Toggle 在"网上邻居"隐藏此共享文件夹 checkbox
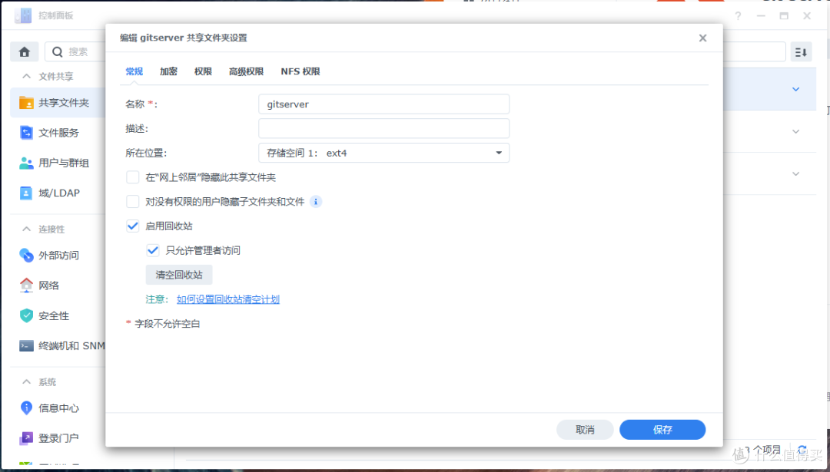The height and width of the screenshot is (472, 830). pyautogui.click(x=132, y=177)
